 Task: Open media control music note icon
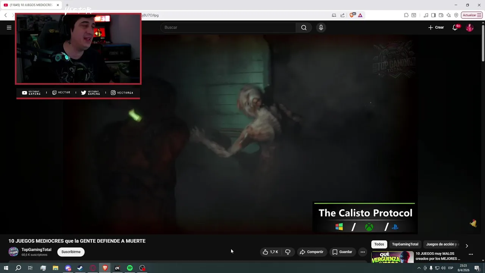click(x=426, y=15)
